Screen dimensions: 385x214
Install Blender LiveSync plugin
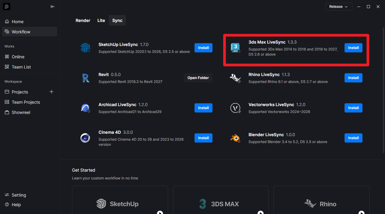(x=353, y=138)
